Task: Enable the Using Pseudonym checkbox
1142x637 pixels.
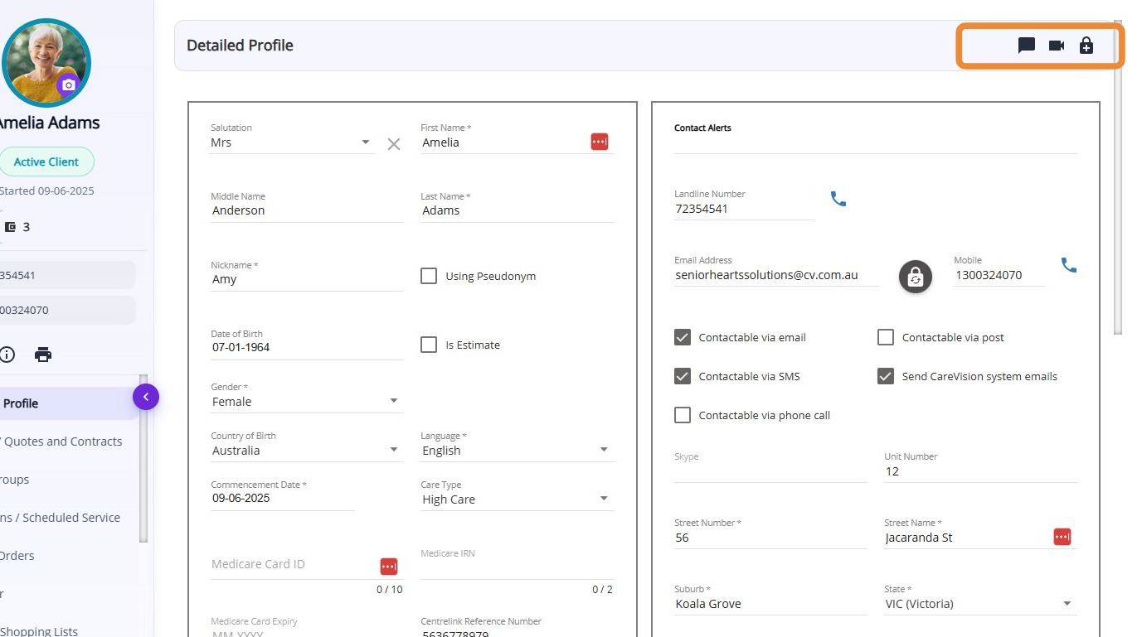Action: coord(429,276)
